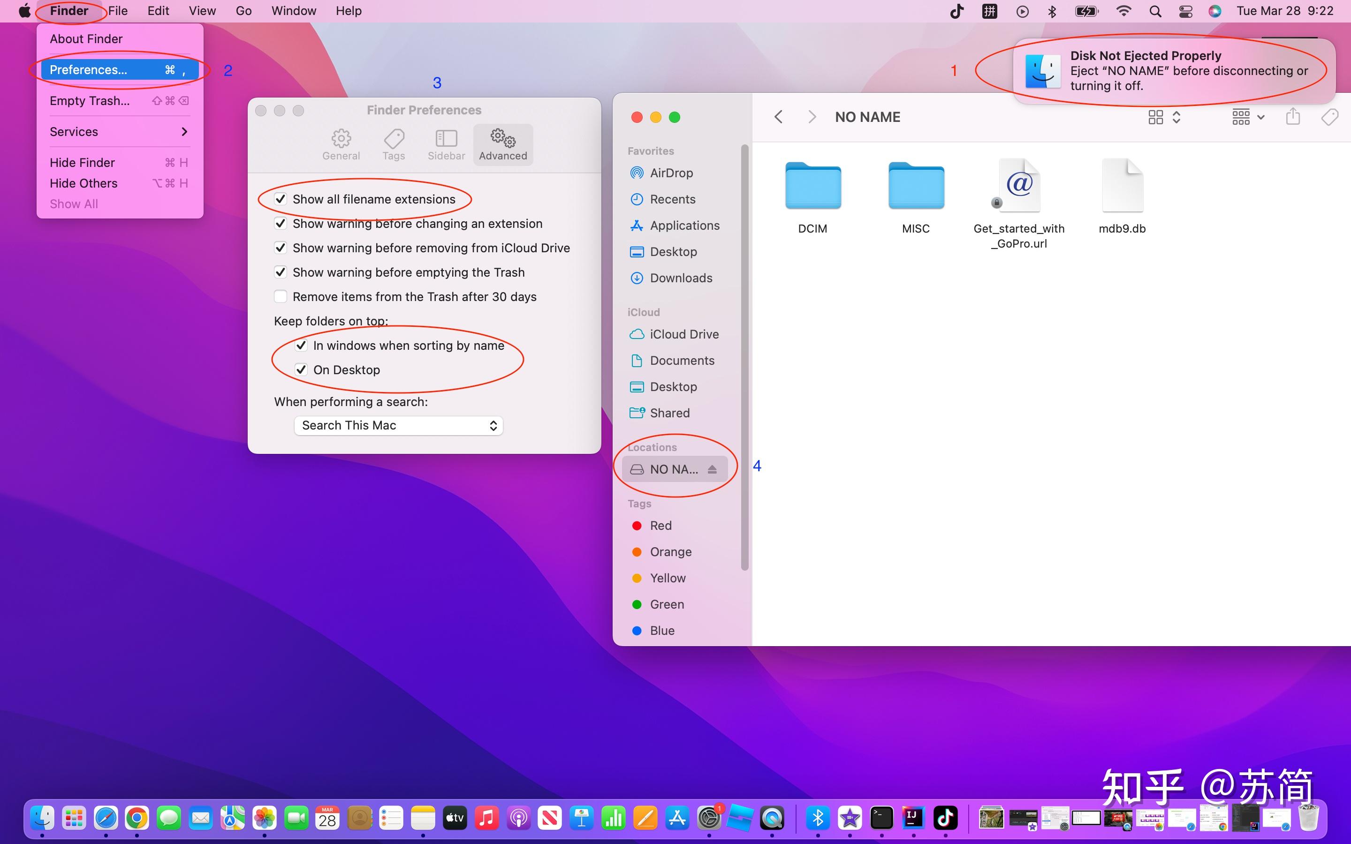Open the File menu
The width and height of the screenshot is (1351, 844).
(118, 11)
